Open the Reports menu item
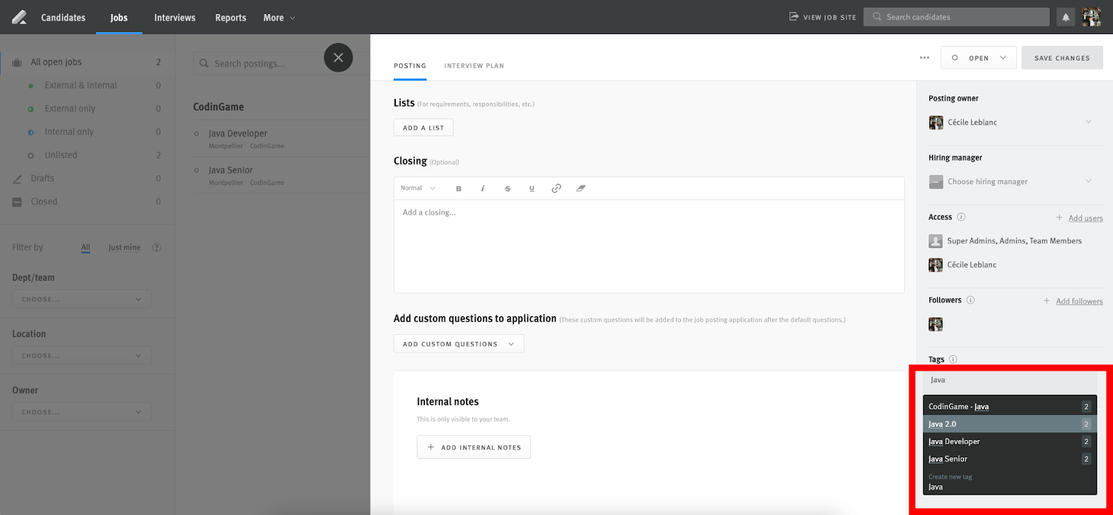 (230, 17)
